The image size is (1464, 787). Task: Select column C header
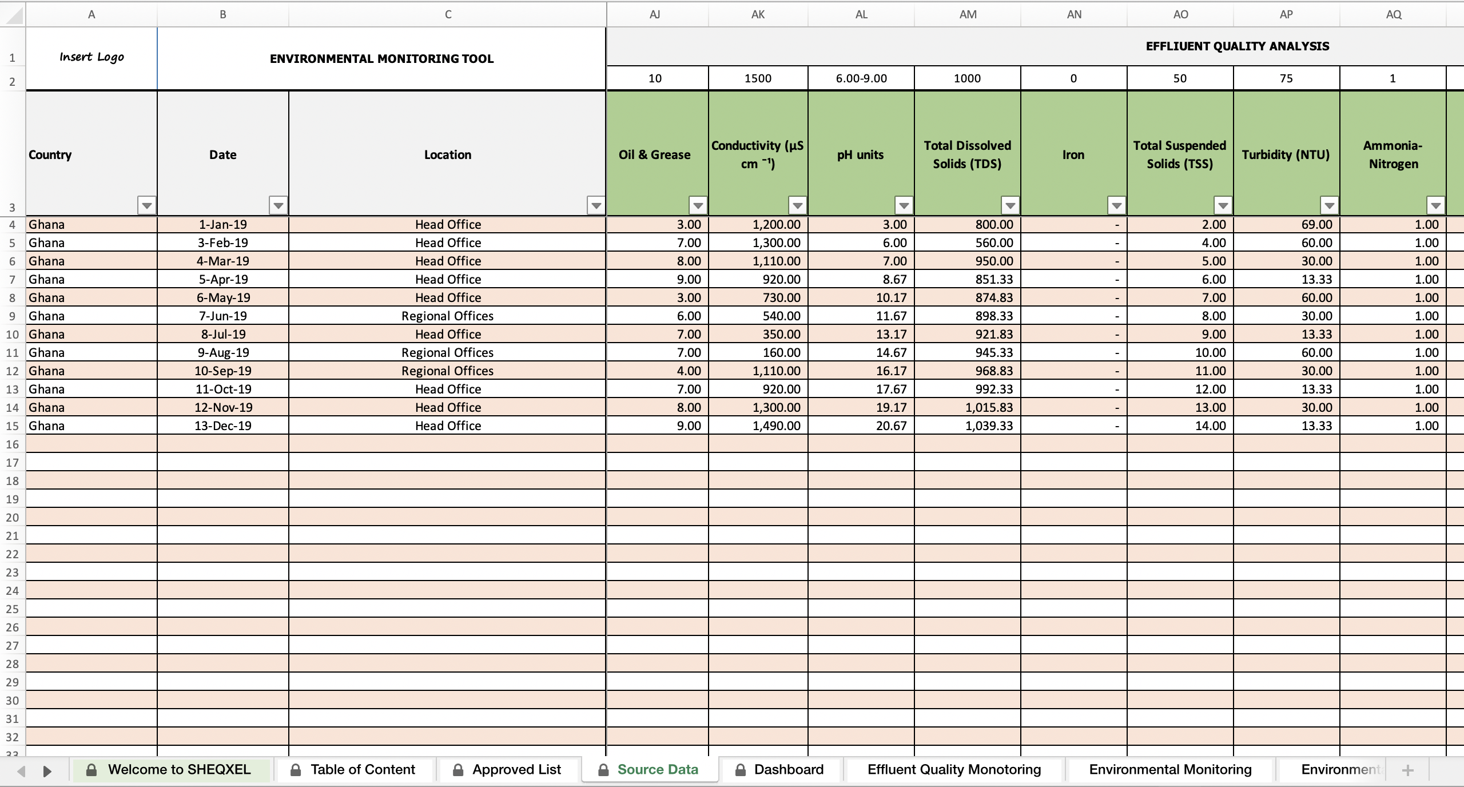pos(448,15)
